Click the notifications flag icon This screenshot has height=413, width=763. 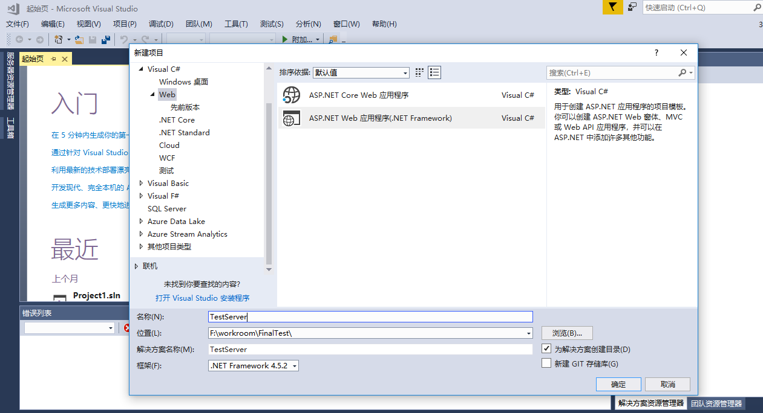tap(612, 7)
